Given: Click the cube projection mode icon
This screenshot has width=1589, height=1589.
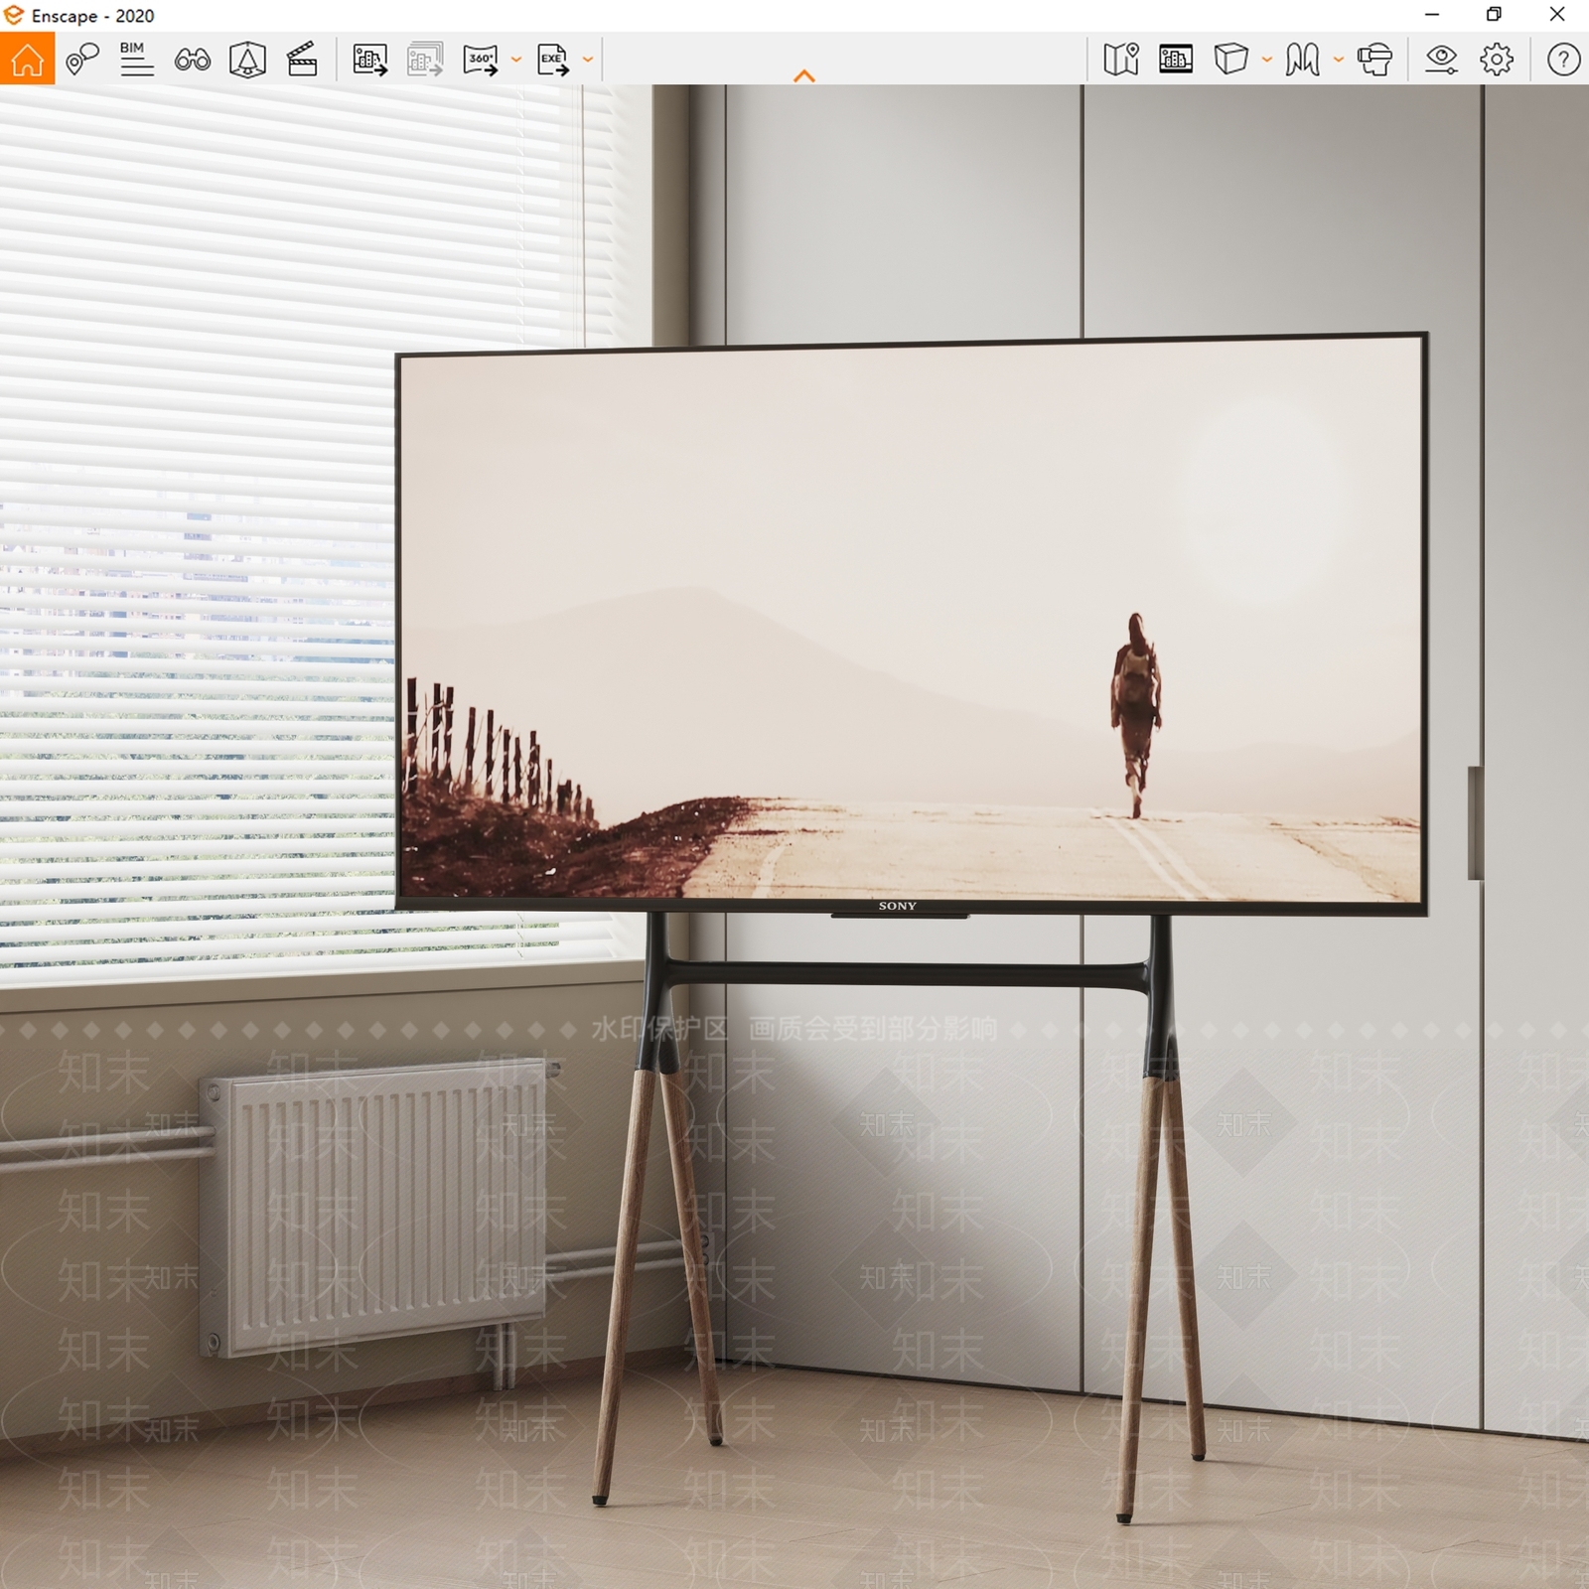Looking at the screenshot, I should (1230, 60).
